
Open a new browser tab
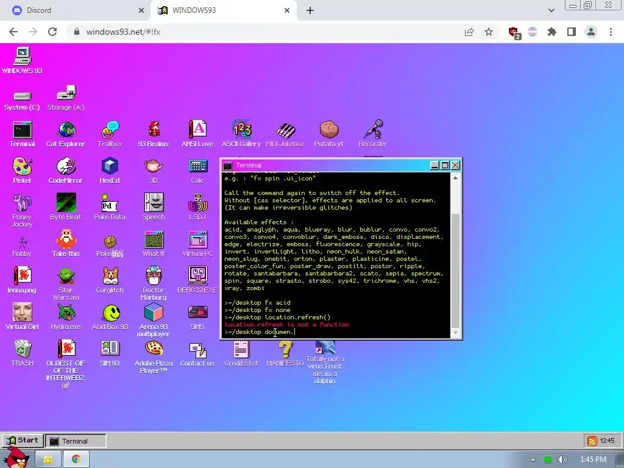(x=310, y=10)
